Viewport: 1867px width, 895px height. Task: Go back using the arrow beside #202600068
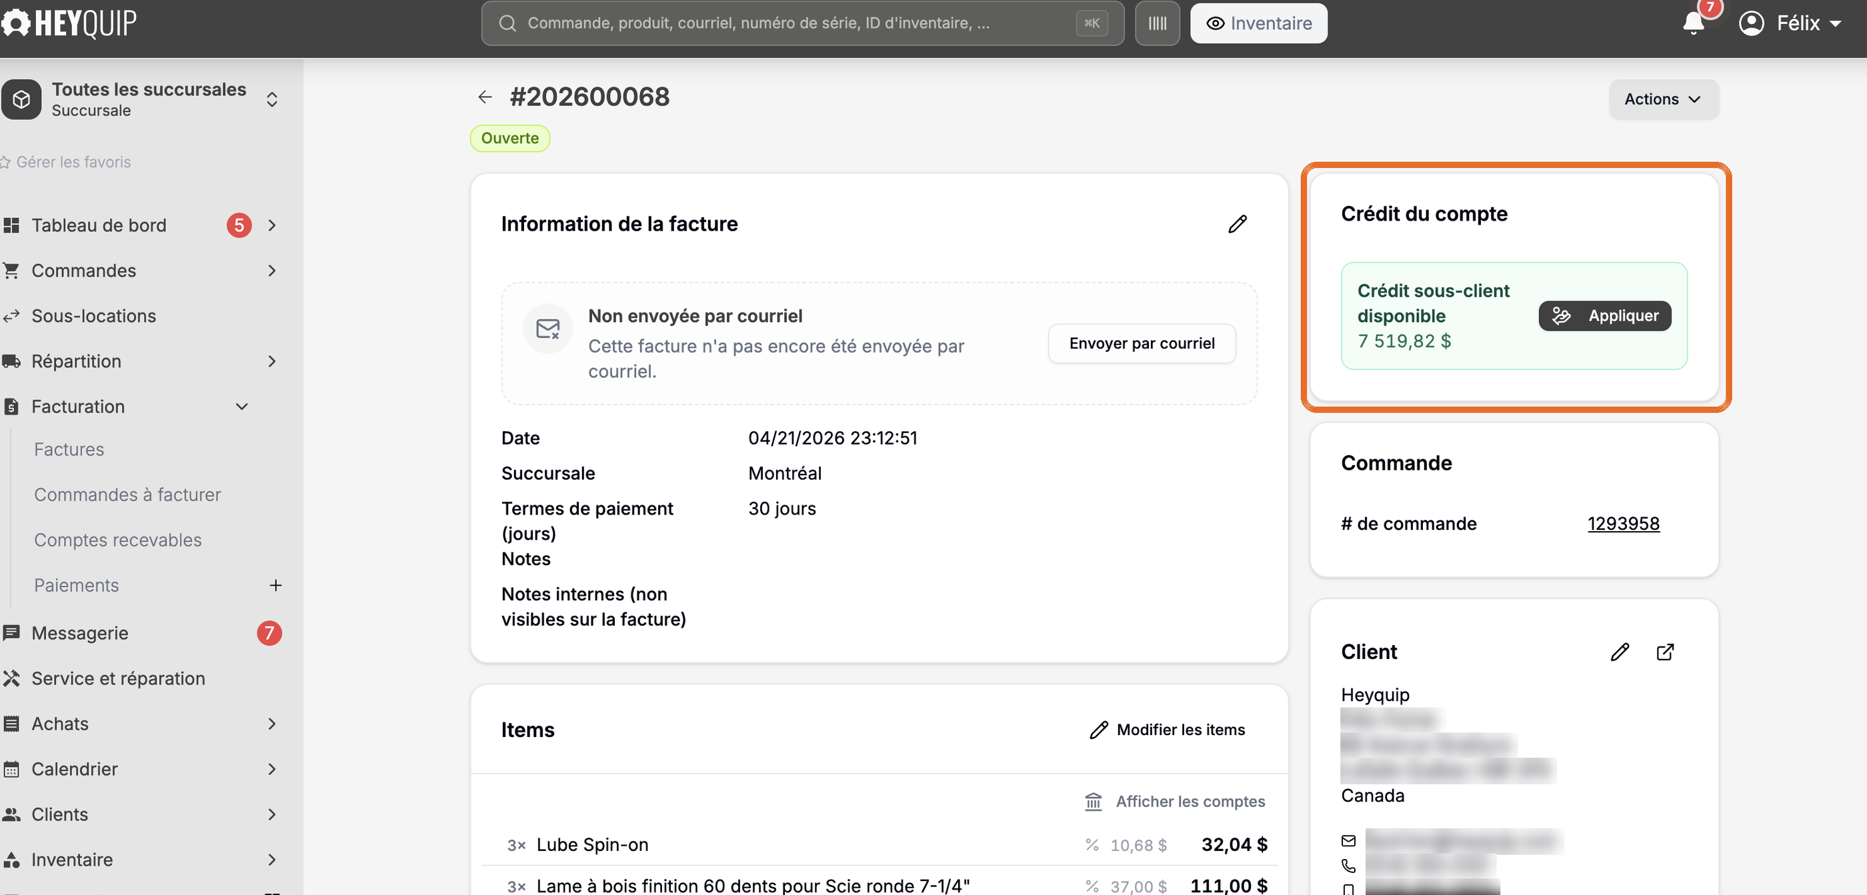[485, 97]
